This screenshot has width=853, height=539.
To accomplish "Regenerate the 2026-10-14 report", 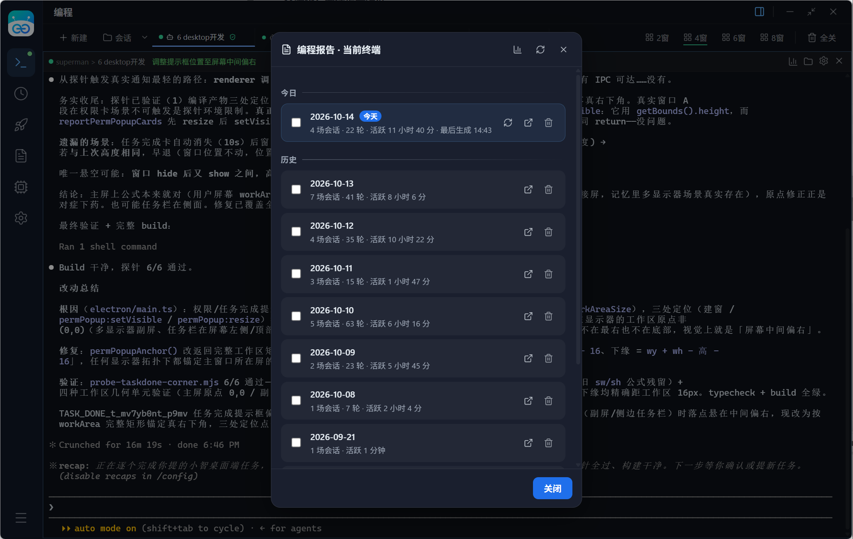I will [508, 122].
